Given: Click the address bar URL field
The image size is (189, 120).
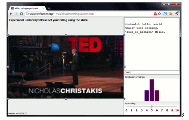Looking at the screenshot, I should 89,14.
